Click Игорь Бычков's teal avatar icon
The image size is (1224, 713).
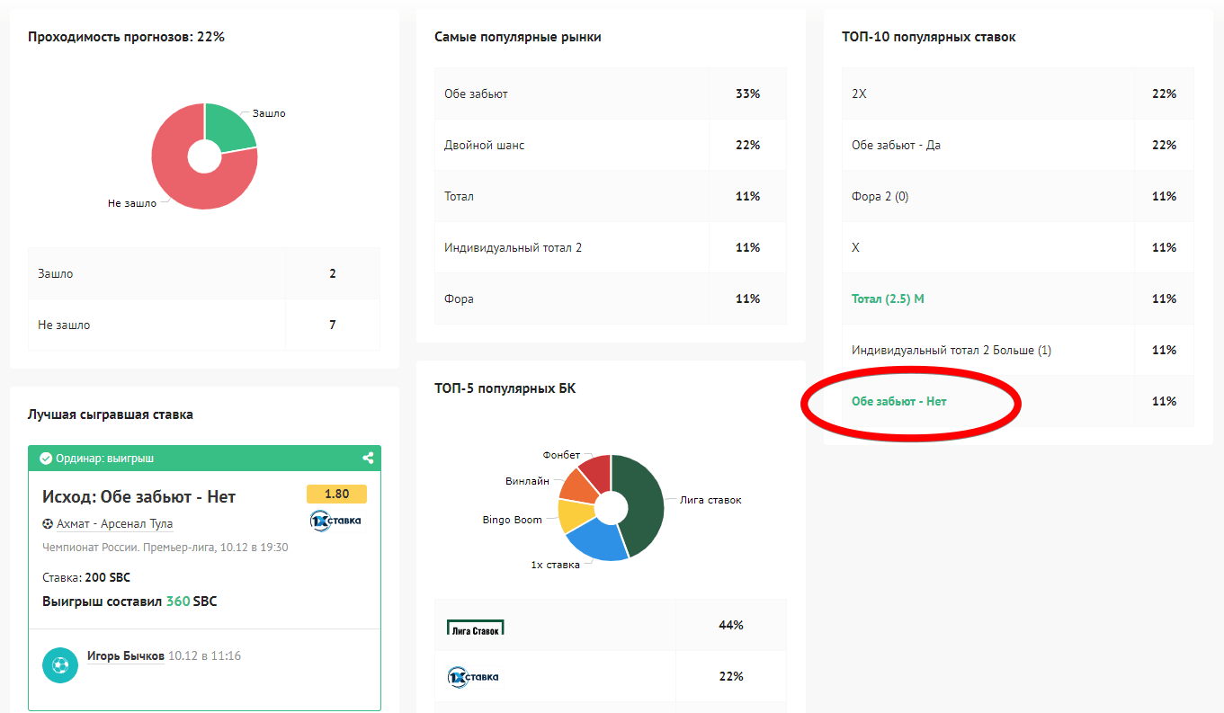click(60, 665)
